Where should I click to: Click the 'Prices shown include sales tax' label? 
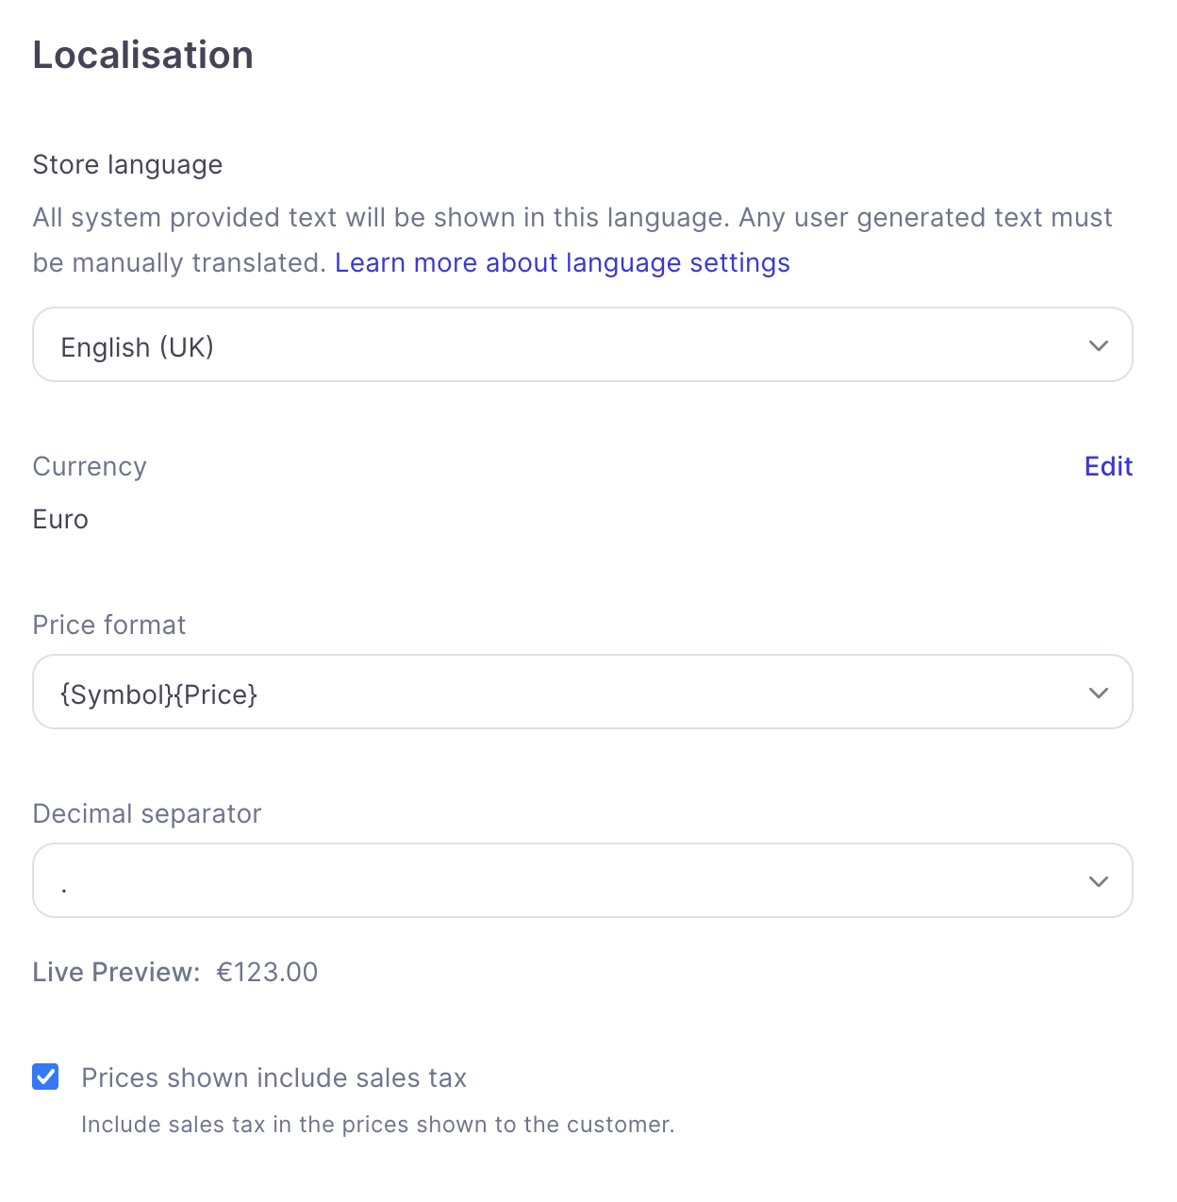click(x=274, y=1077)
